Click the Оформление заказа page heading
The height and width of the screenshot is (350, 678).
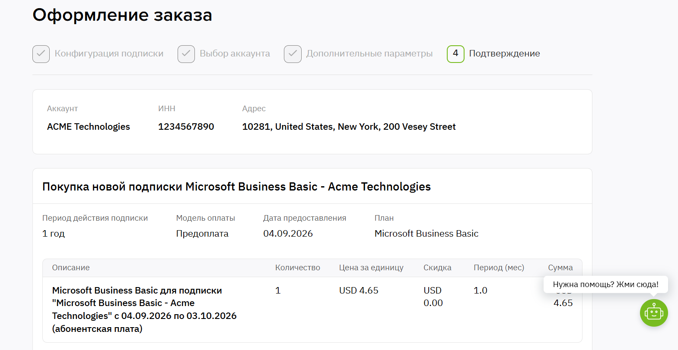pos(122,15)
